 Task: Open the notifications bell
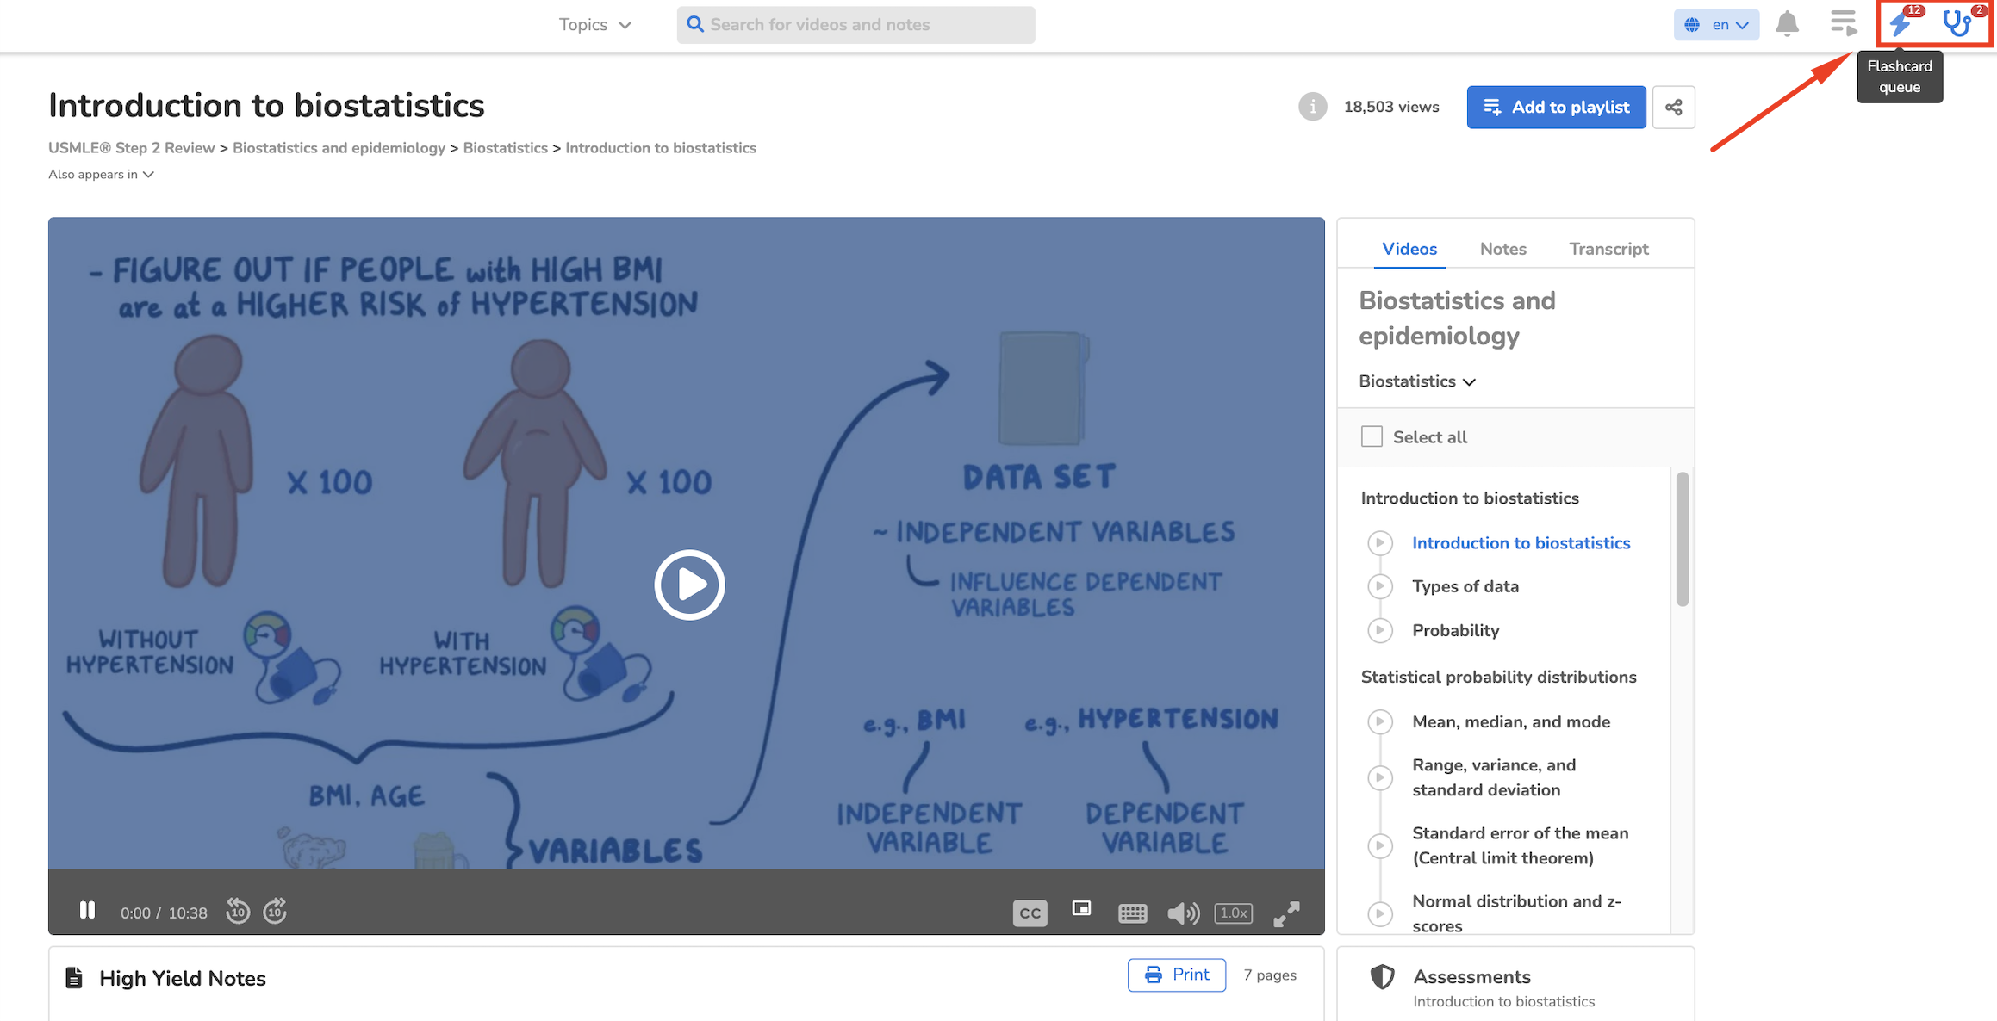[1787, 24]
